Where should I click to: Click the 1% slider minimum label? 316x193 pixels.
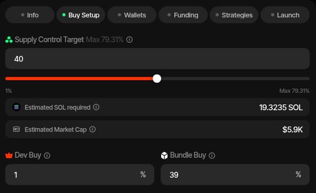click(8, 91)
